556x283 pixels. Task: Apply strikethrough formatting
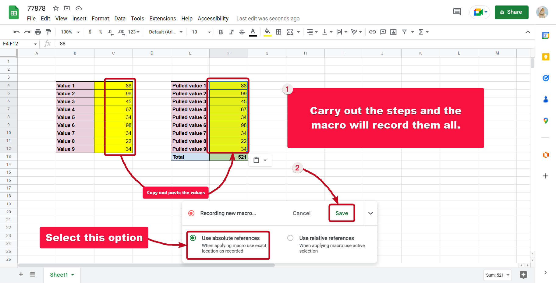click(242, 32)
